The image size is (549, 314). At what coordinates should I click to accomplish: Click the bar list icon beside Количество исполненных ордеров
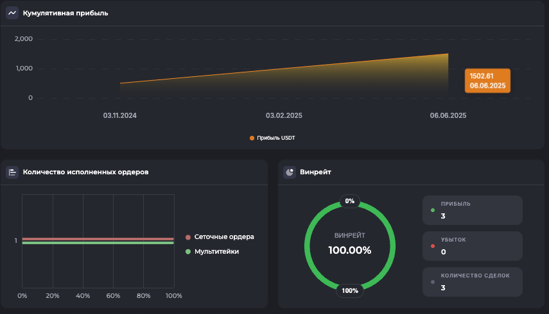[x=12, y=172]
